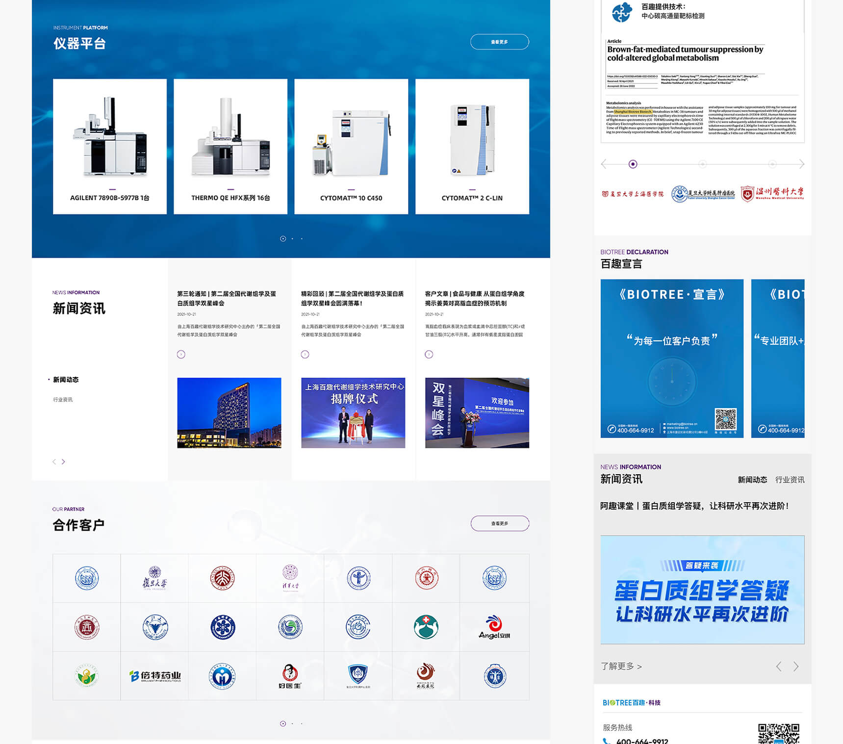Select last dot on mobile case slider
Image resolution: width=843 pixels, height=744 pixels.
pyautogui.click(x=772, y=164)
